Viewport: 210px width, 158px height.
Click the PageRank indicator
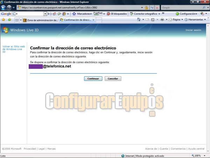99,14
